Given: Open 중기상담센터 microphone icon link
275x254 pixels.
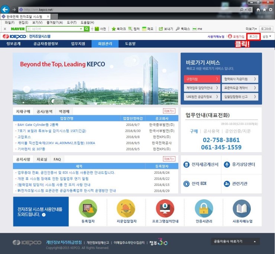Looking at the screenshot, I should [x=227, y=164].
